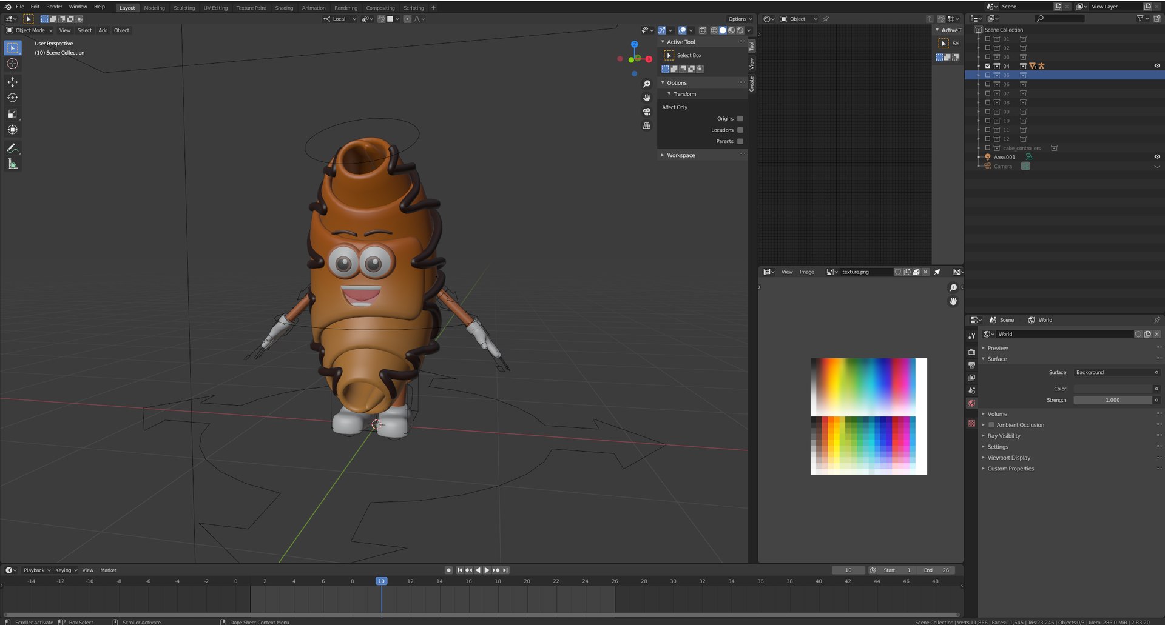Viewport: 1165px width, 625px height.
Task: Enable the Locations checkbox
Action: point(740,130)
